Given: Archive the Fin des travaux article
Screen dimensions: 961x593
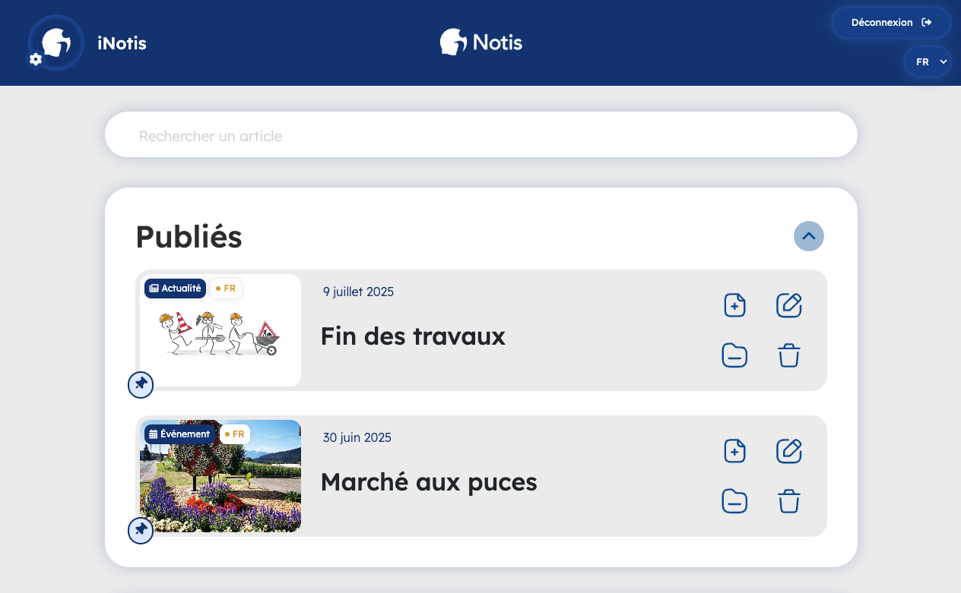Looking at the screenshot, I should point(734,355).
